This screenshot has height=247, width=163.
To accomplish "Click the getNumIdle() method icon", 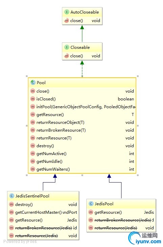I will tap(33, 161).
